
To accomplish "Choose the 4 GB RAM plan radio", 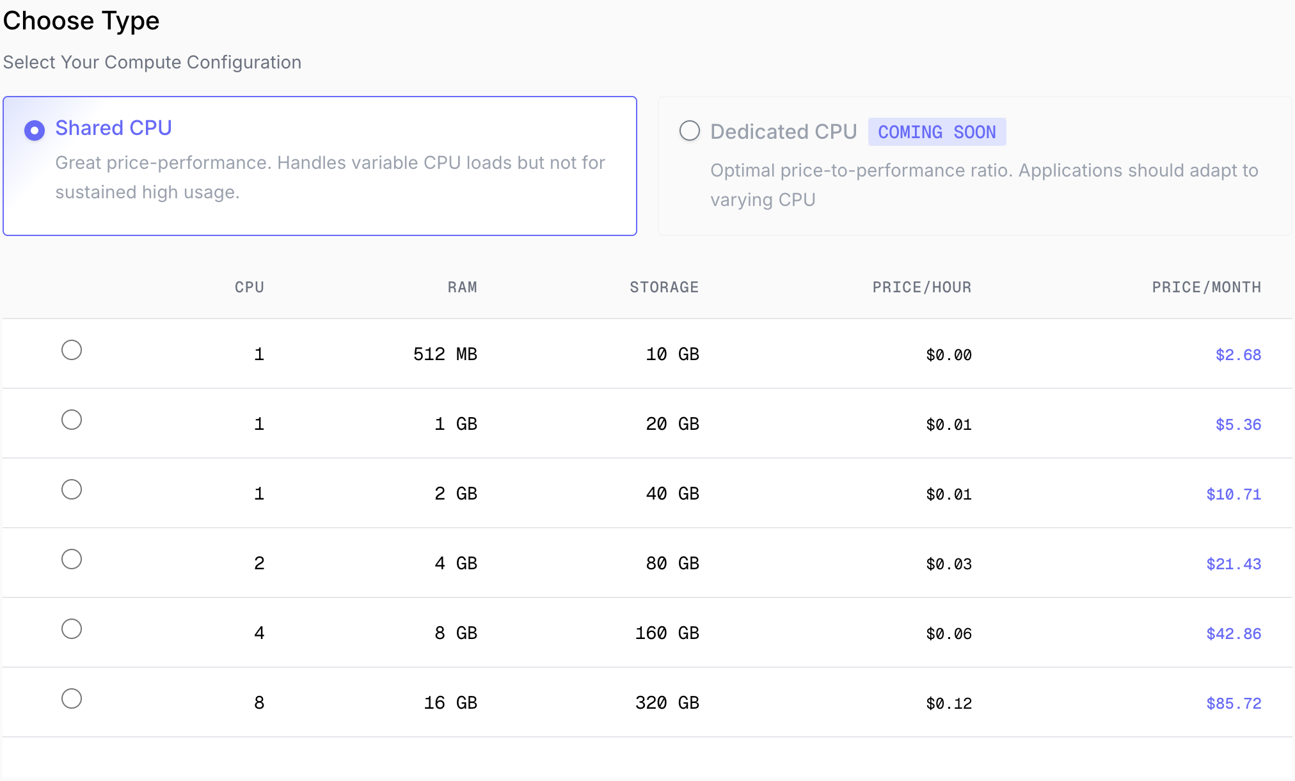I will pyautogui.click(x=72, y=559).
